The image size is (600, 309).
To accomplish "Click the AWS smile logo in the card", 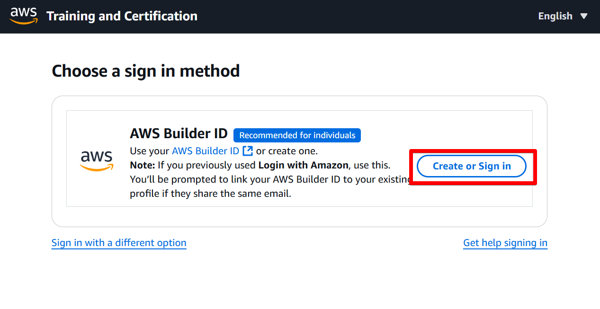I will click(97, 160).
